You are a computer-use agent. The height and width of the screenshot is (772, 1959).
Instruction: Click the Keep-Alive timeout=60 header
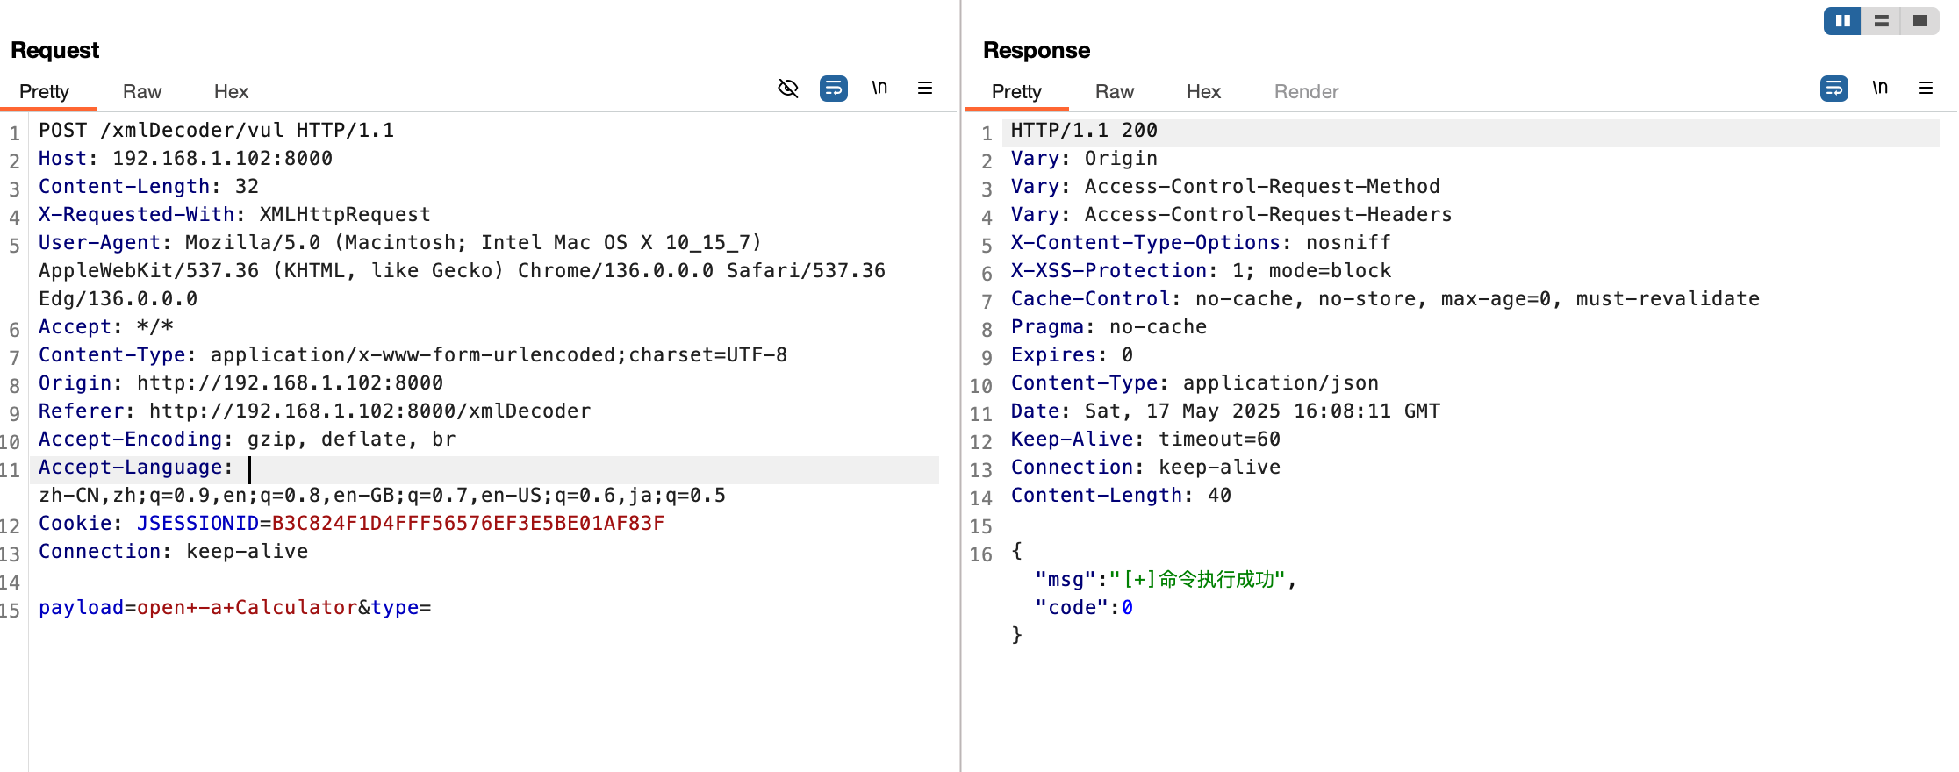(1145, 440)
